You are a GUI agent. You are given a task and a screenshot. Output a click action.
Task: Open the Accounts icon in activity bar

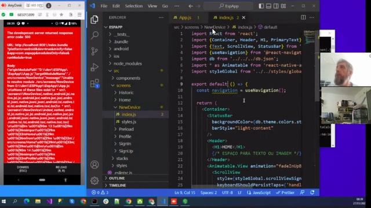tap(94, 165)
